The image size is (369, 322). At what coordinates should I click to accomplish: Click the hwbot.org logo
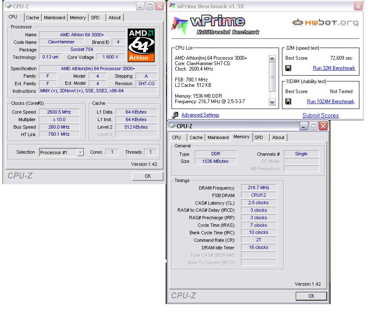(x=325, y=23)
